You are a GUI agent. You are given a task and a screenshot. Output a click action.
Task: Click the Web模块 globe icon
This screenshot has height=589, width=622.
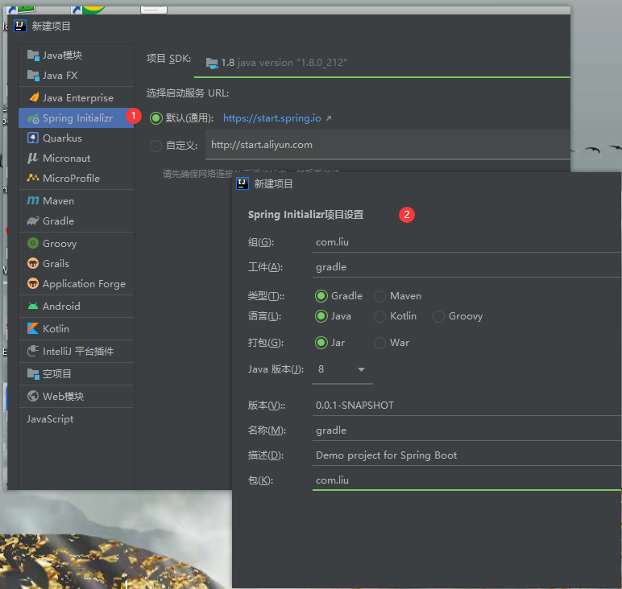pyautogui.click(x=33, y=396)
